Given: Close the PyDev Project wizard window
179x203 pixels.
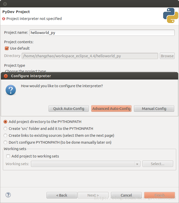Looking at the screenshot, I should point(5,4).
